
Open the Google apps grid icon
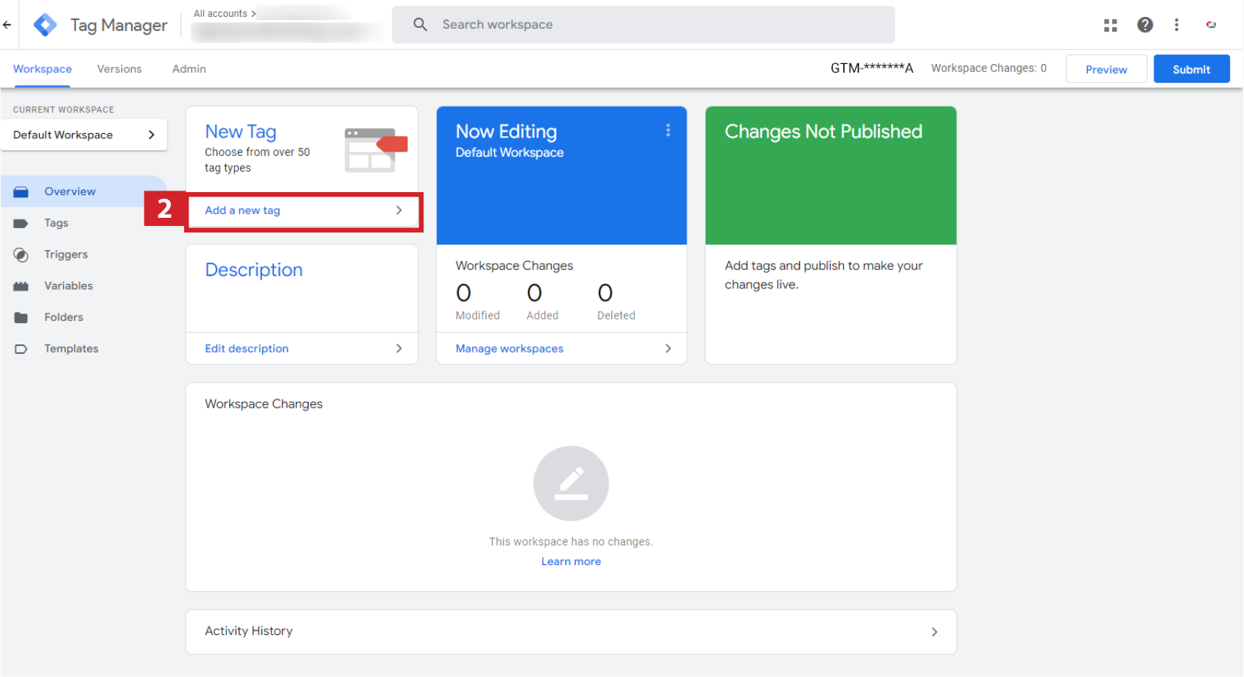pyautogui.click(x=1110, y=25)
